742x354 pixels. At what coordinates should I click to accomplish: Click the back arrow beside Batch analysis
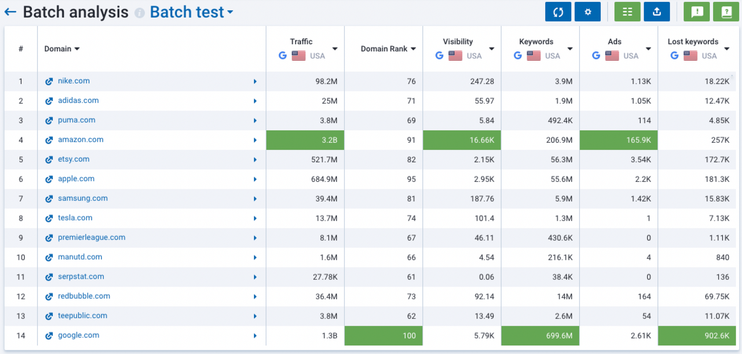pyautogui.click(x=10, y=12)
